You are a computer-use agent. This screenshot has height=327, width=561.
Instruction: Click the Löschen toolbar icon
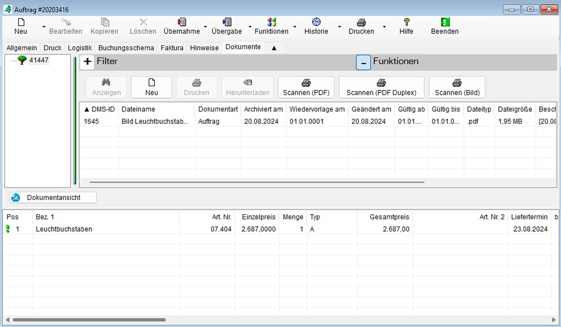point(143,22)
